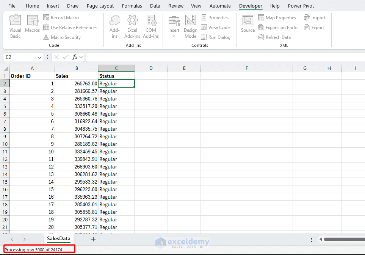Switch to the Automate tab
This screenshot has width=365, height=255.
[x=220, y=6]
